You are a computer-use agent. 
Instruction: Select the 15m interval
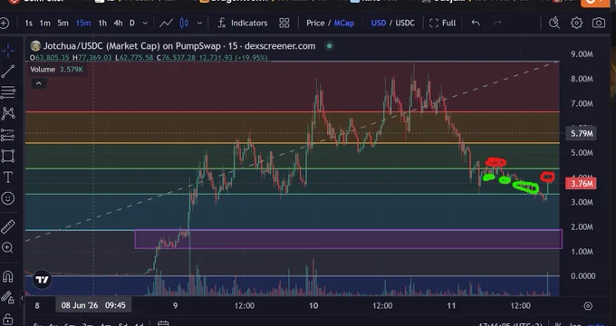83,24
